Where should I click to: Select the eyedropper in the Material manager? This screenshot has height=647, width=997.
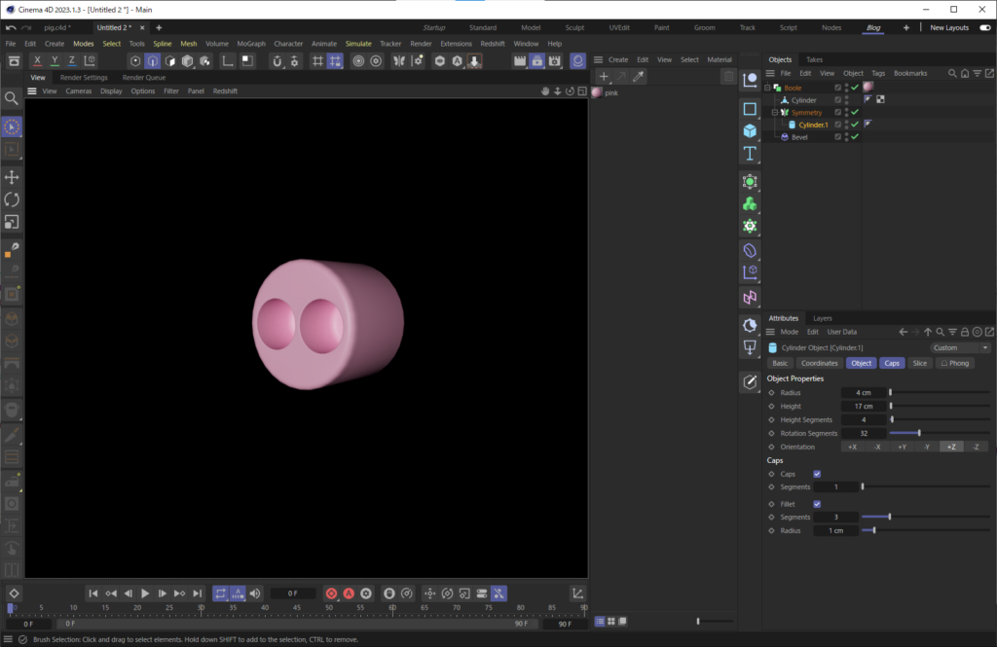(639, 77)
